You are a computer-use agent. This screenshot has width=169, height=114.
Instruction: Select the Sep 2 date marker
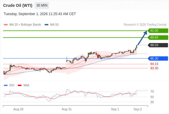pyautogui.click(x=138, y=109)
